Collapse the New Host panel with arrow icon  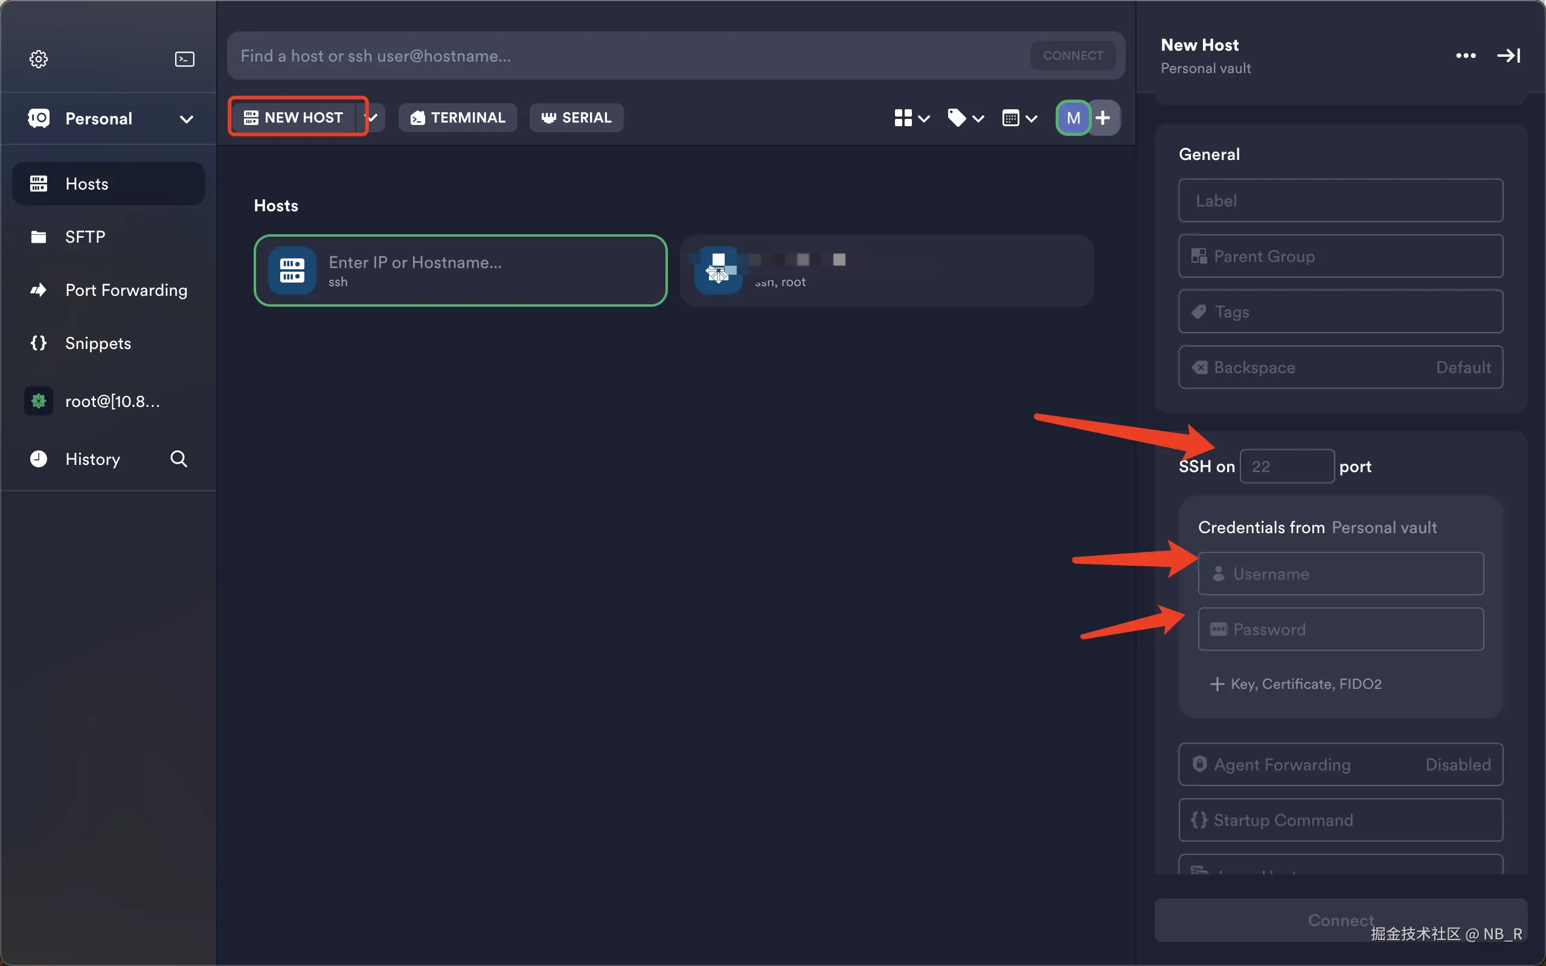coord(1509,56)
